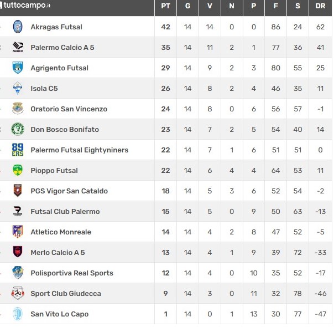Screen dimensions: 334x327
Task: Open Polisportiva Real Sports team page
Action: [72, 273]
